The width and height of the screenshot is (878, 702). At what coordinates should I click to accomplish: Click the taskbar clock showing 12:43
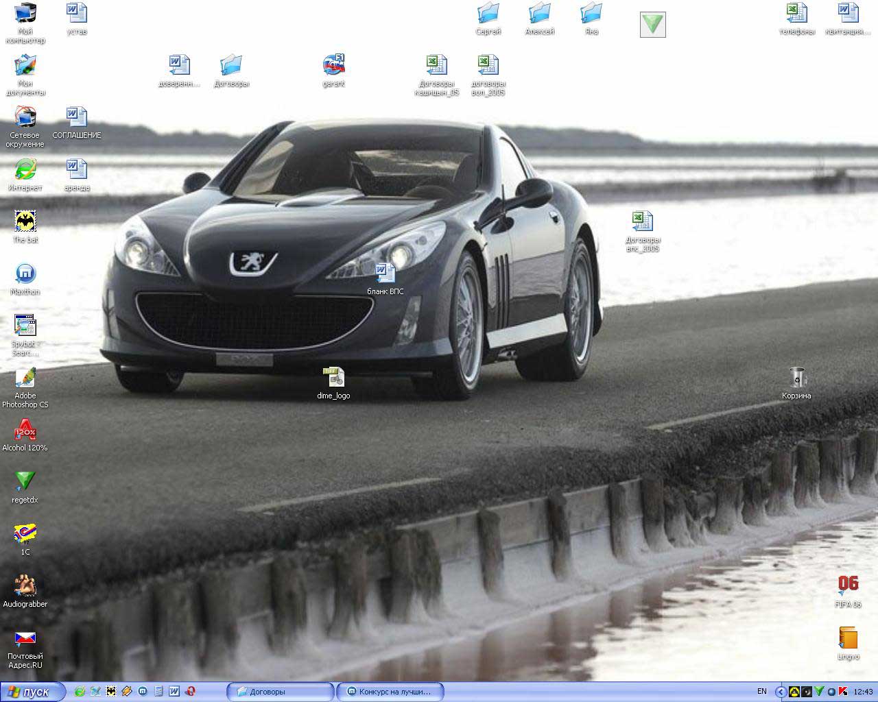pos(864,692)
